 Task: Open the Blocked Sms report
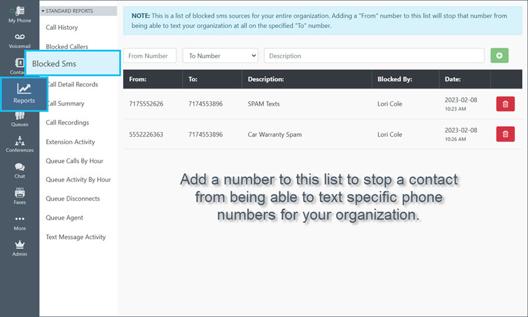click(x=73, y=63)
